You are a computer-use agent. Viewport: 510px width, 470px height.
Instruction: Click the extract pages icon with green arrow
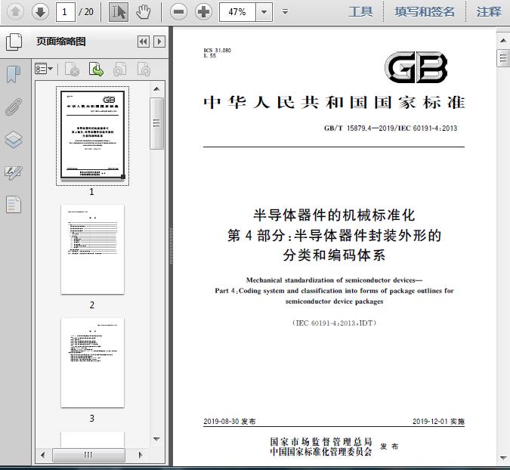[96, 70]
